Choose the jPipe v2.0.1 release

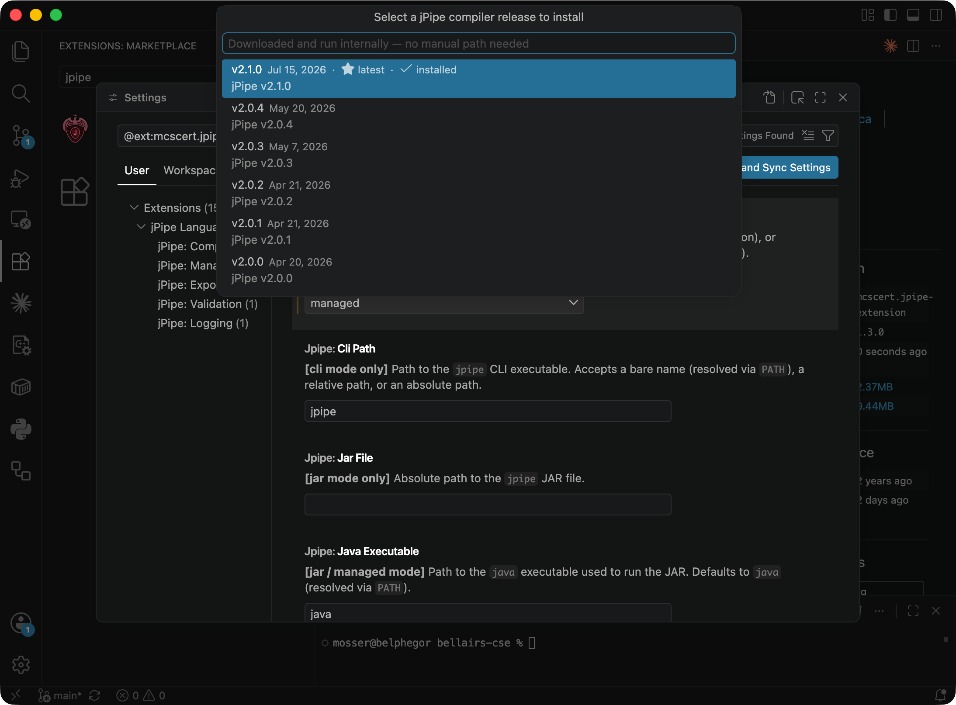coord(478,232)
